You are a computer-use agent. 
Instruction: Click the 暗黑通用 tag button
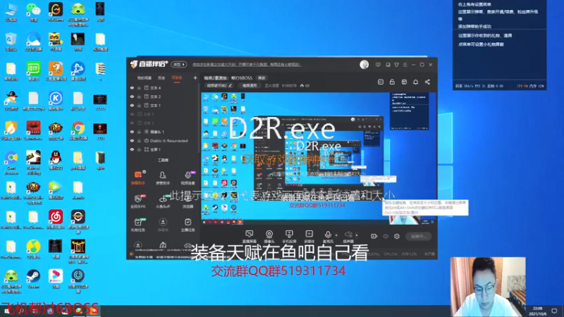pyautogui.click(x=250, y=85)
